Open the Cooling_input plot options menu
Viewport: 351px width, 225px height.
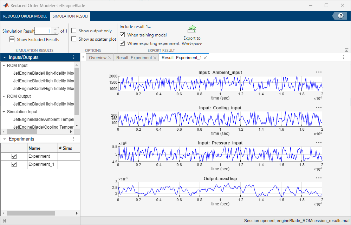coord(318,107)
